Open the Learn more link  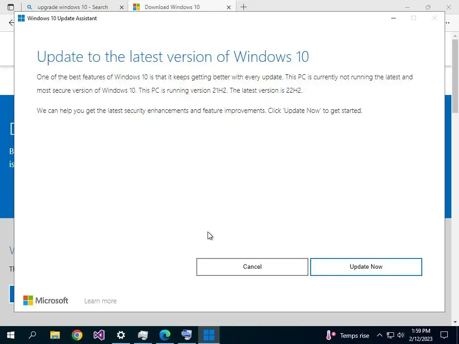click(x=100, y=301)
